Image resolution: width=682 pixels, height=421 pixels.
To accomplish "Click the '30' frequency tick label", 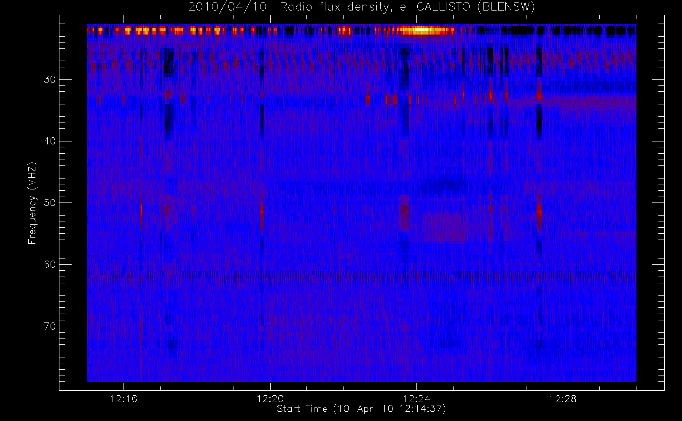I will pyautogui.click(x=50, y=79).
